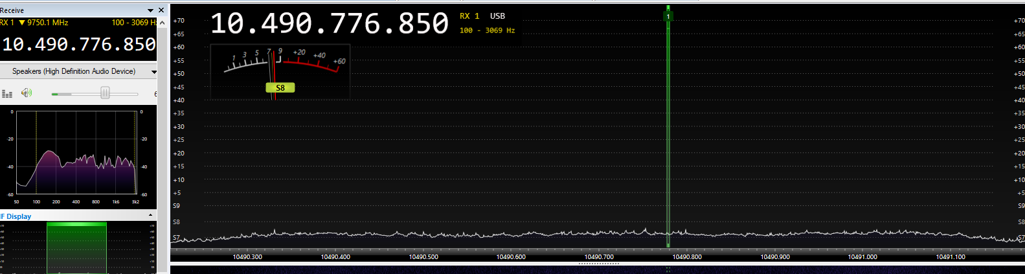
Task: Click the USB mode label
Action: pos(497,16)
